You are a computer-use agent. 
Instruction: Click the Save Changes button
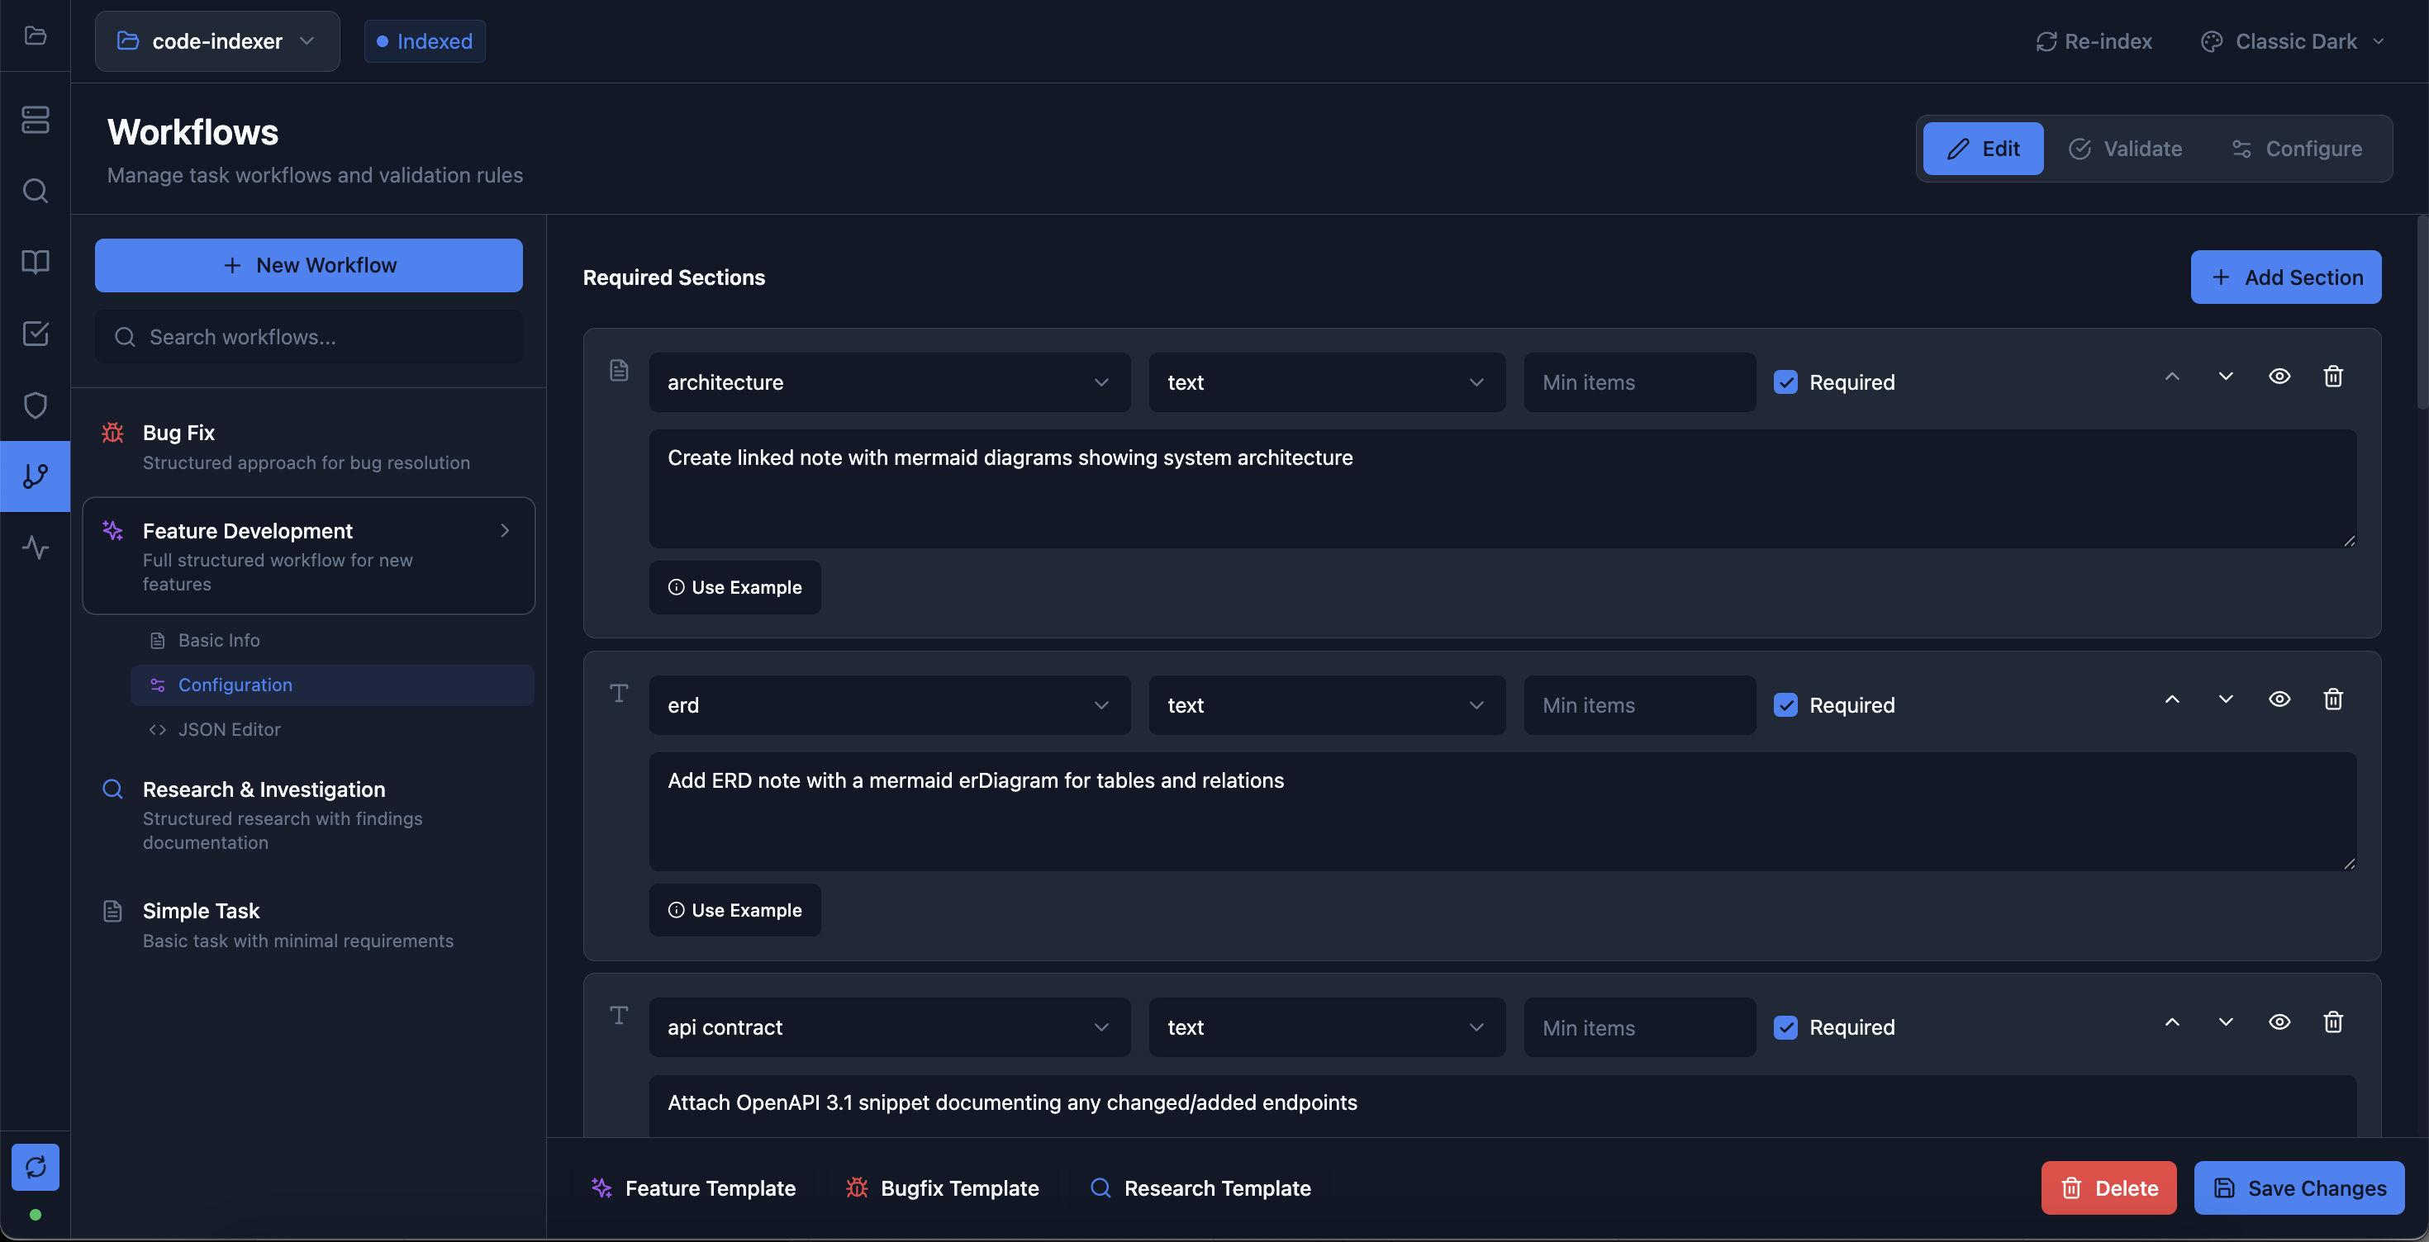[2298, 1188]
